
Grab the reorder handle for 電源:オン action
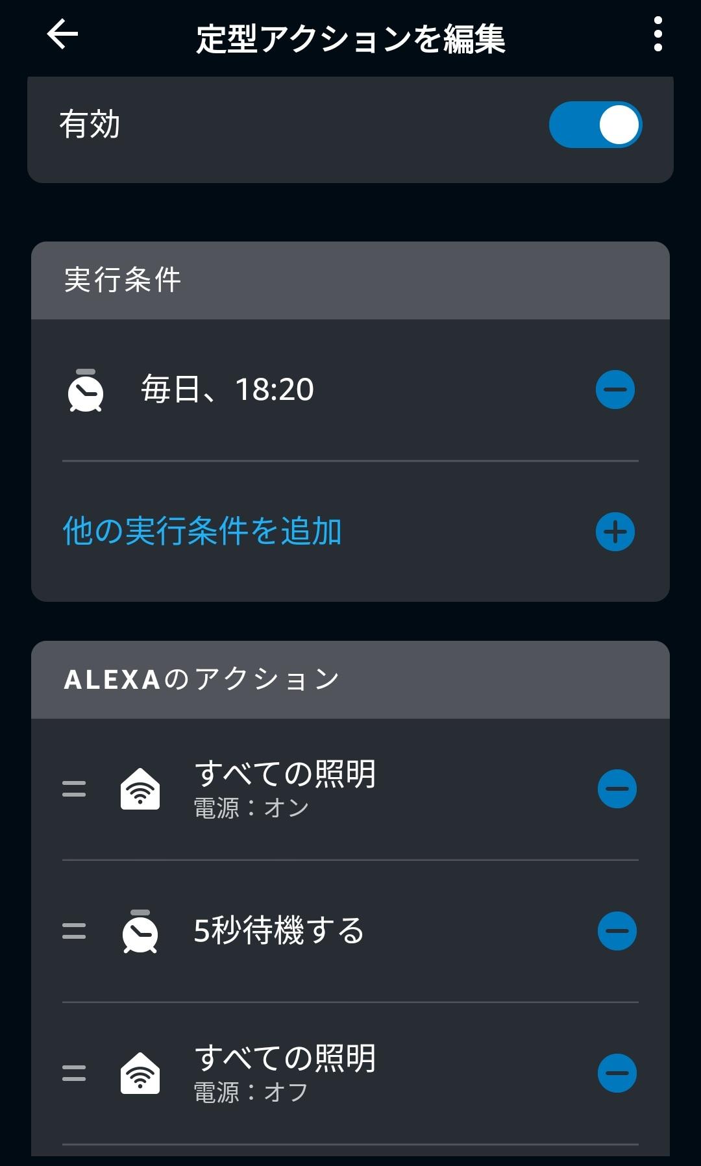74,789
